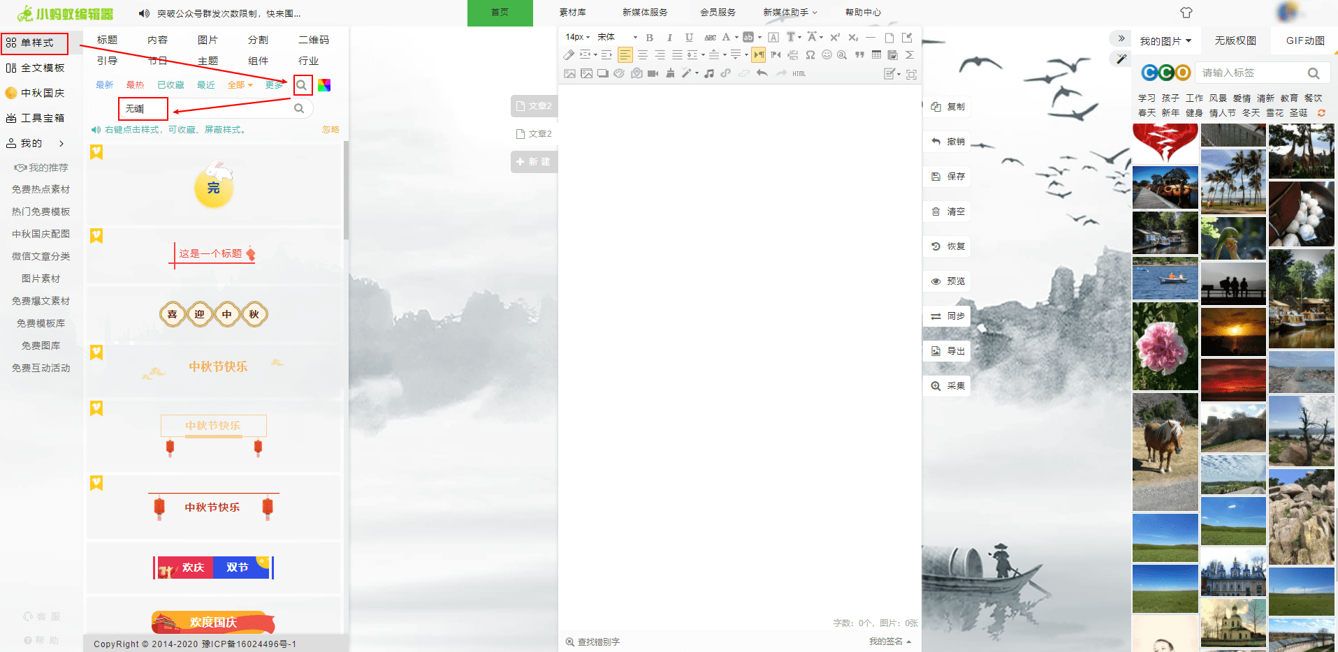Toggle HTML source mode
This screenshot has height=652, width=1338.
coord(799,73)
